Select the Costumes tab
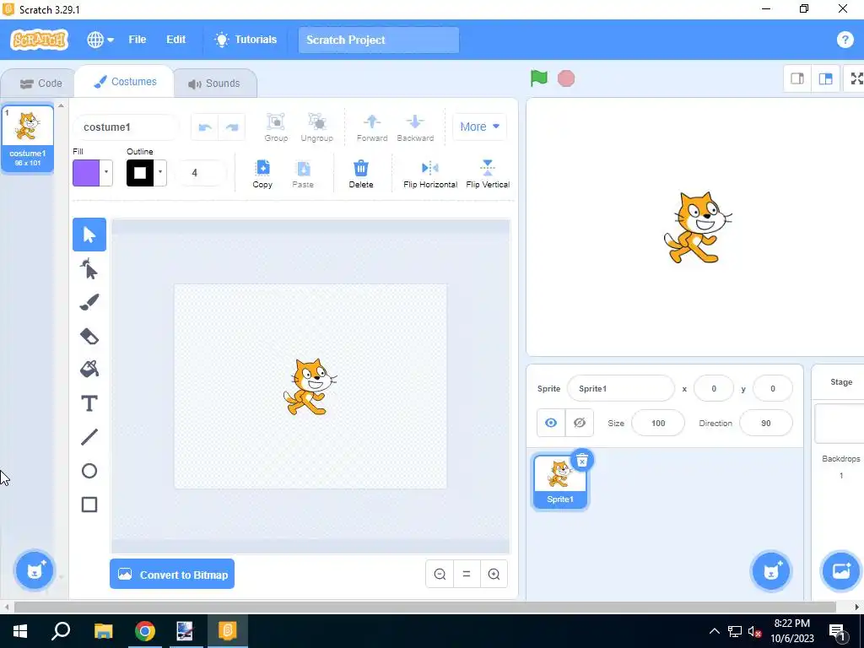Screen dimensions: 864x648 click(125, 82)
